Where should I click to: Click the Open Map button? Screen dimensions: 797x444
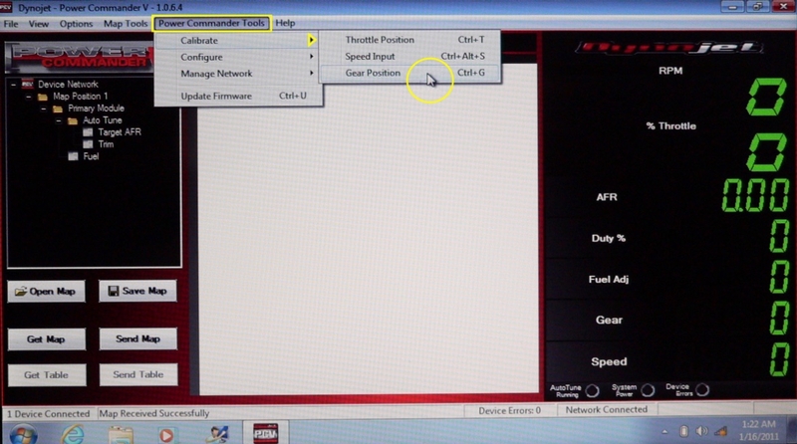click(47, 292)
